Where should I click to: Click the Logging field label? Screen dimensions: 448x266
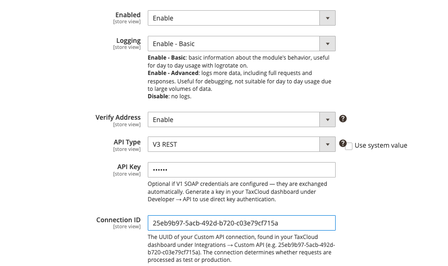128,41
